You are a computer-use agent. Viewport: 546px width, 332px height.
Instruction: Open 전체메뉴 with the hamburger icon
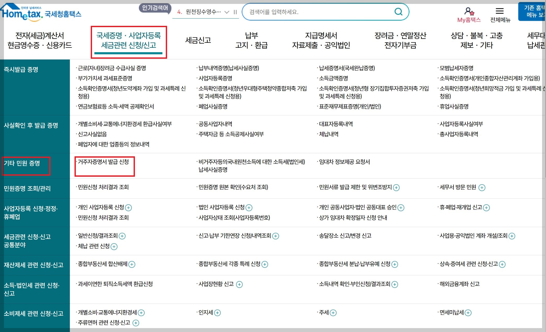[499, 11]
